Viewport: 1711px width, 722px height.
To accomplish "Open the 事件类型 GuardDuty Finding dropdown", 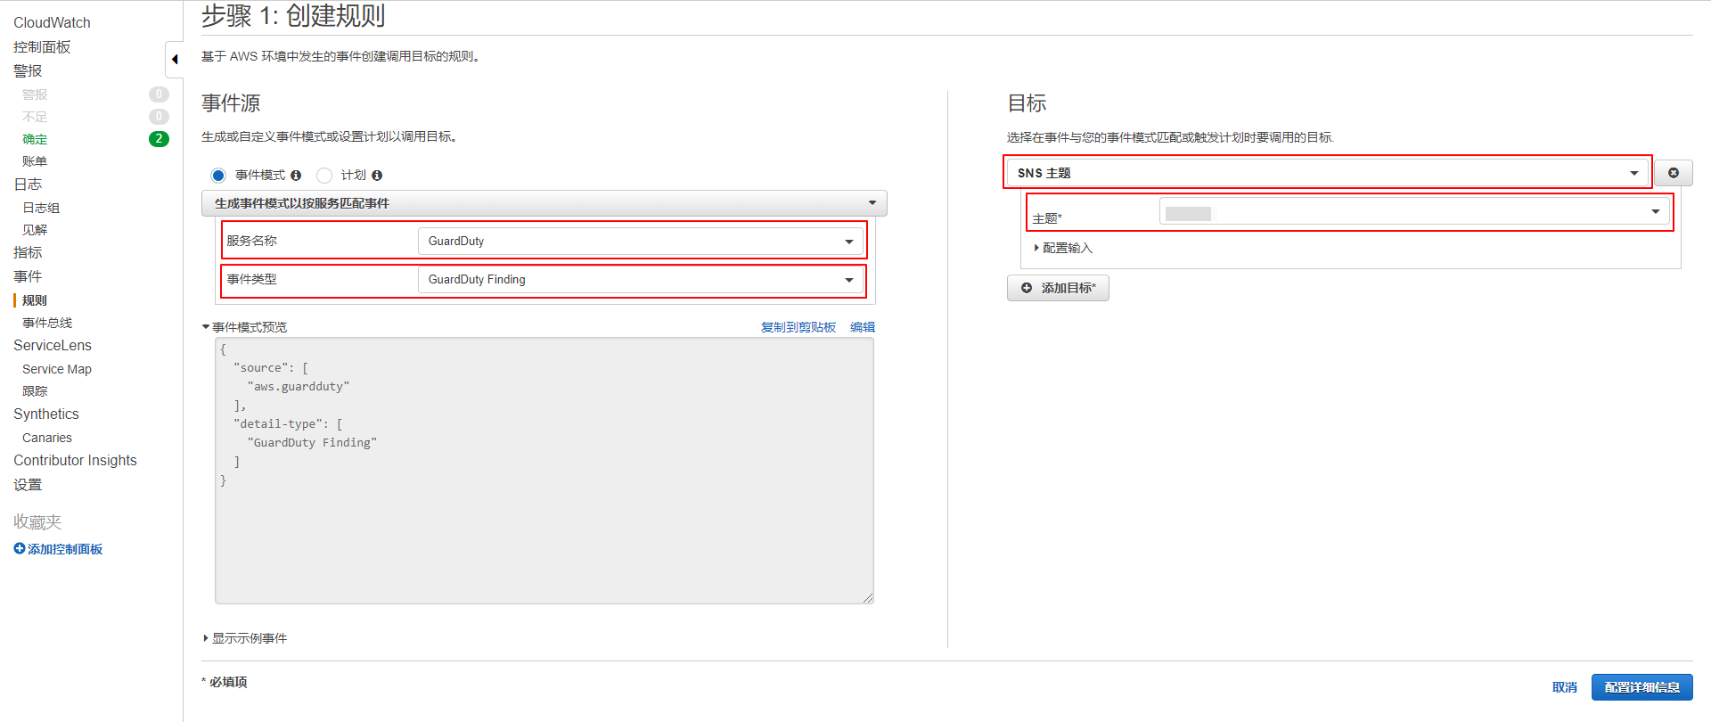I will pyautogui.click(x=640, y=280).
